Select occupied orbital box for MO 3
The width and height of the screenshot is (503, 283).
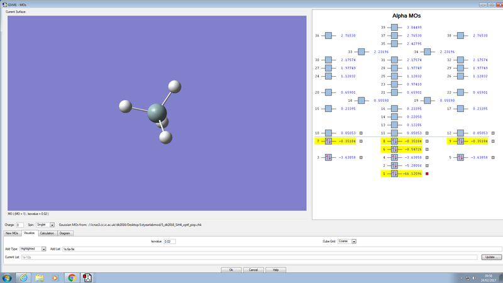pos(328,157)
